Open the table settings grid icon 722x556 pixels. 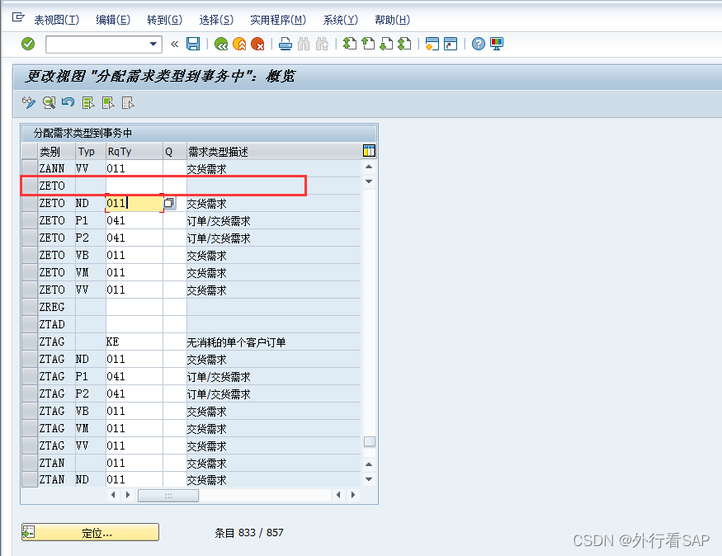(369, 150)
